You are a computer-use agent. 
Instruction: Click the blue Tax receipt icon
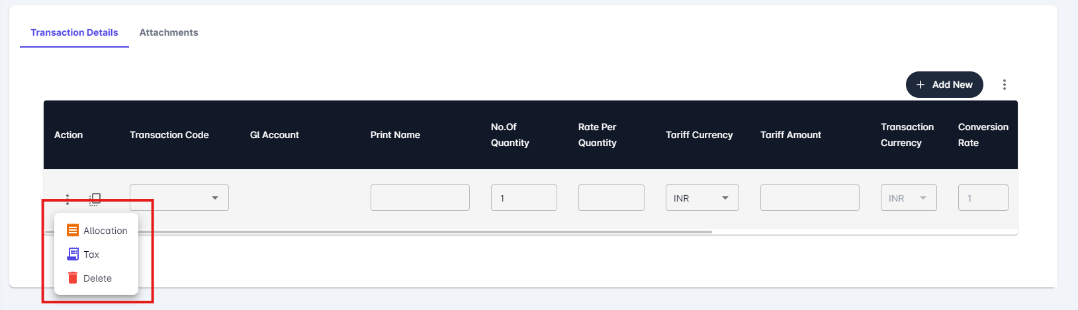pyautogui.click(x=73, y=254)
